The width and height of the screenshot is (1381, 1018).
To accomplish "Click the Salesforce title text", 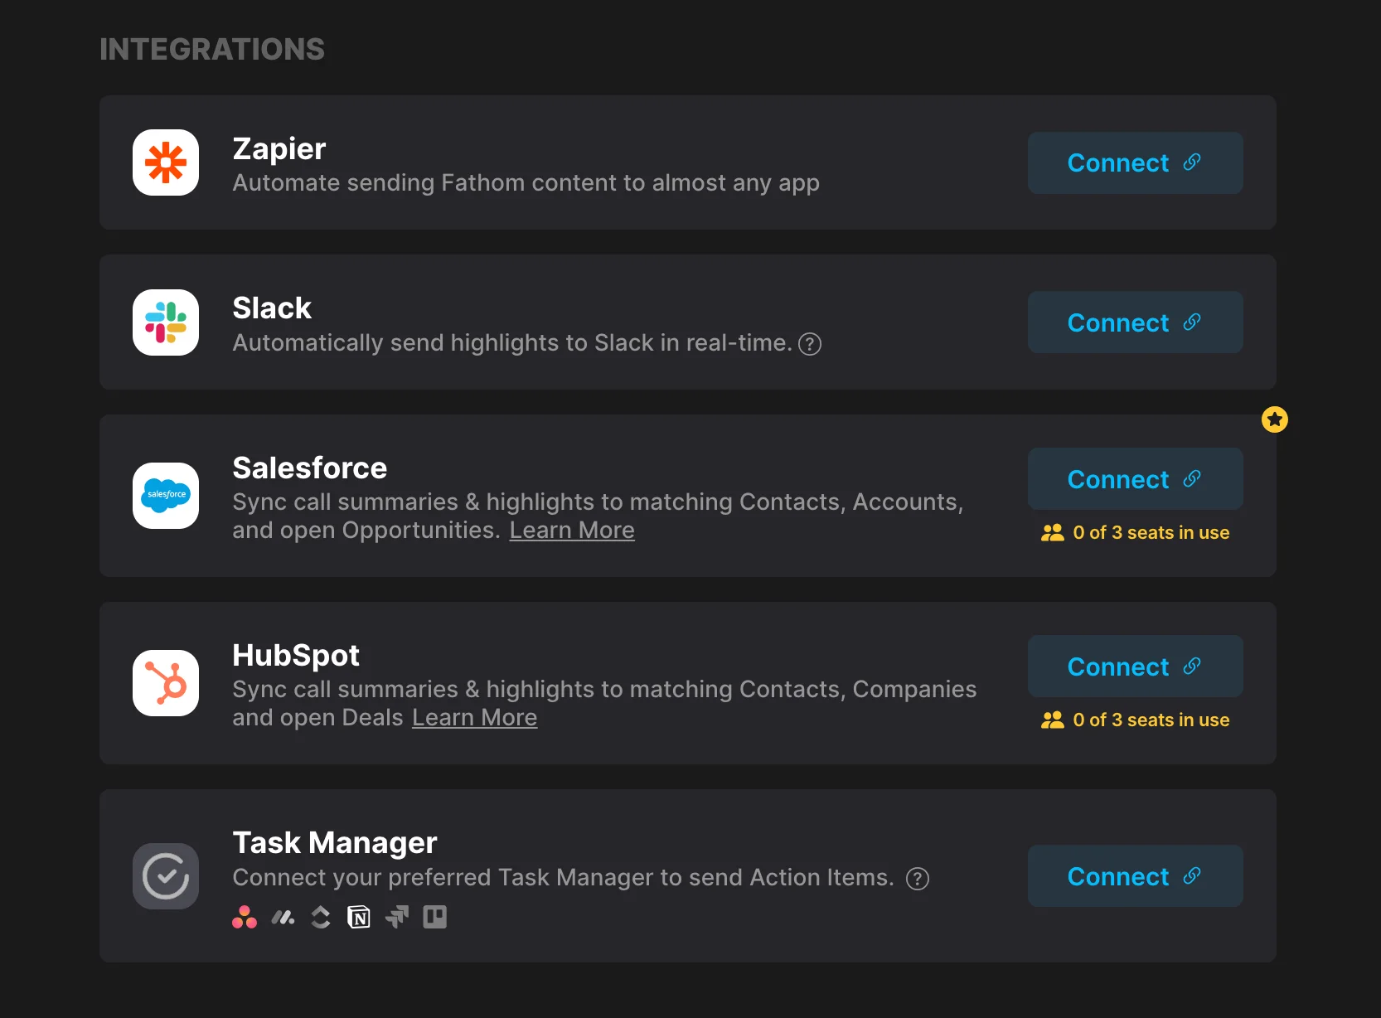I will click(310, 468).
